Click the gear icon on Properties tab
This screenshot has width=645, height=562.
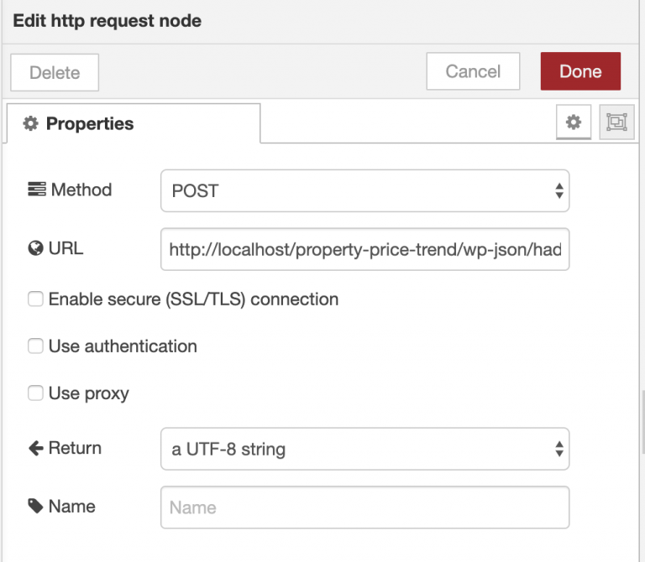coord(31,124)
